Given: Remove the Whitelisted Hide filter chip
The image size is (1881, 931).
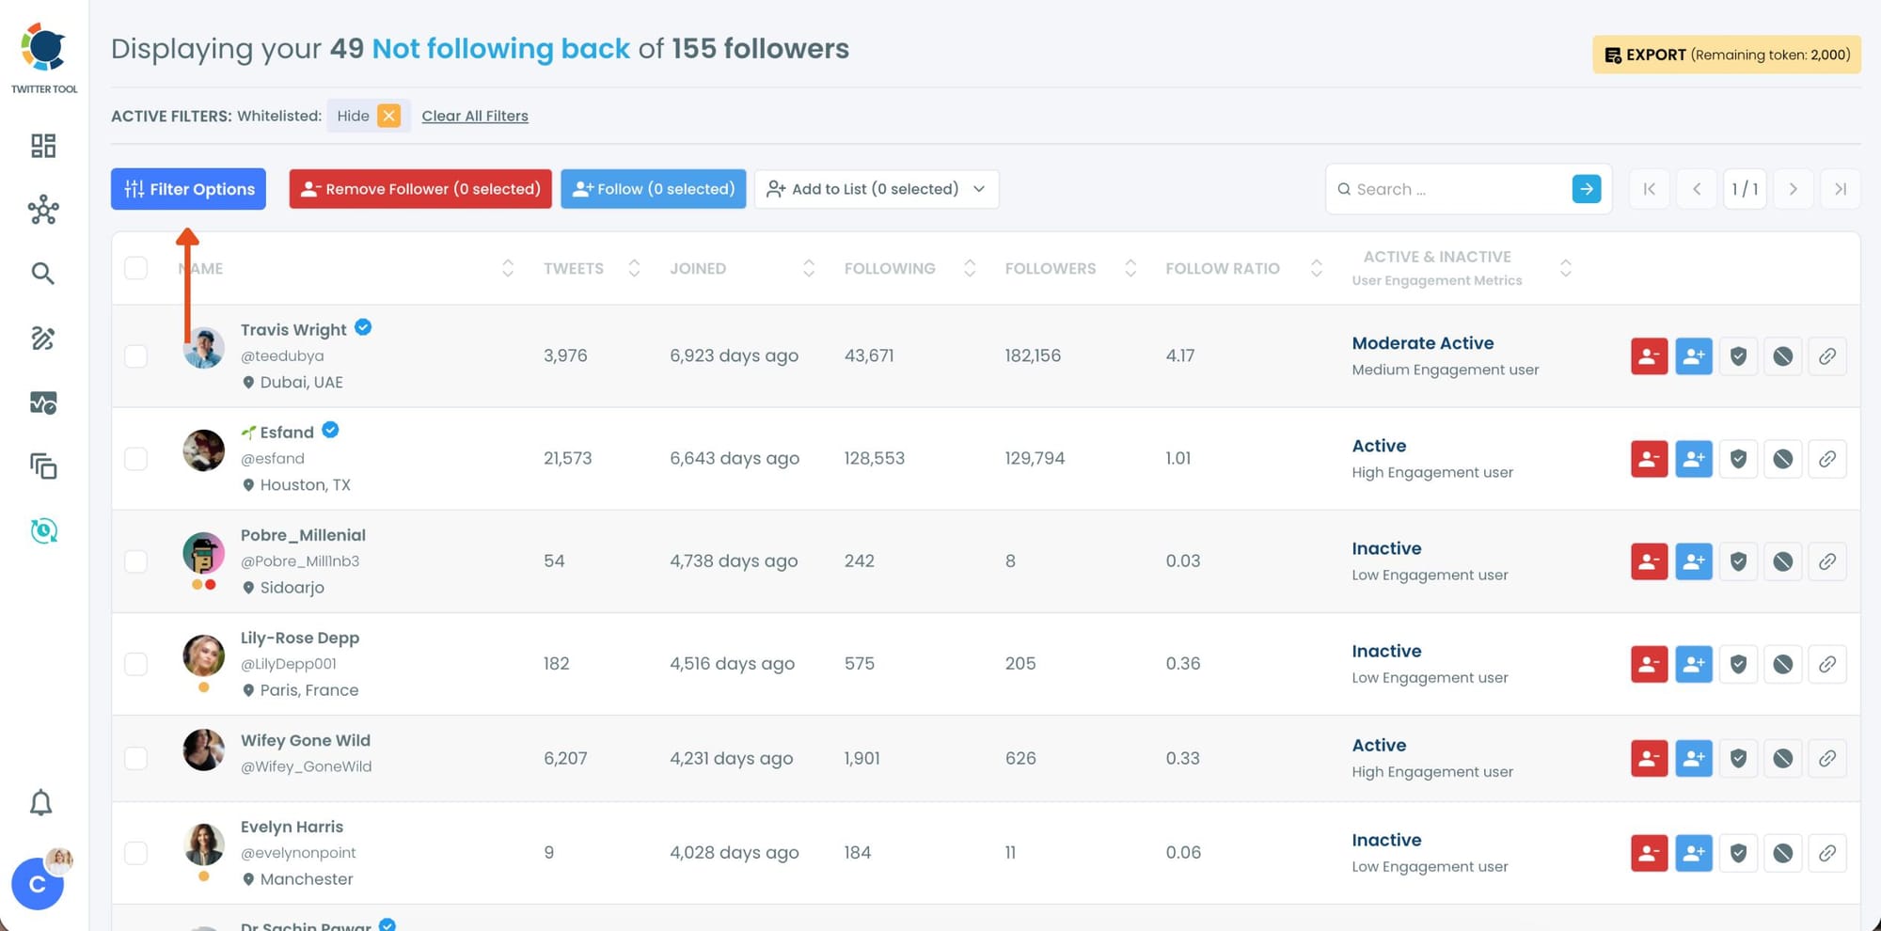Looking at the screenshot, I should (x=388, y=116).
